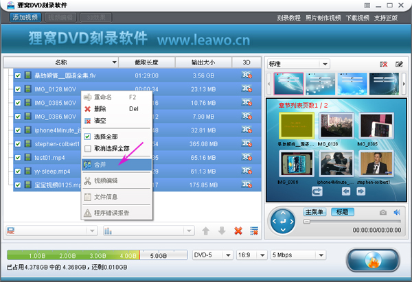The width and height of the screenshot is (412, 282).
Task: Open the title bar menu icon
Action: point(367,5)
